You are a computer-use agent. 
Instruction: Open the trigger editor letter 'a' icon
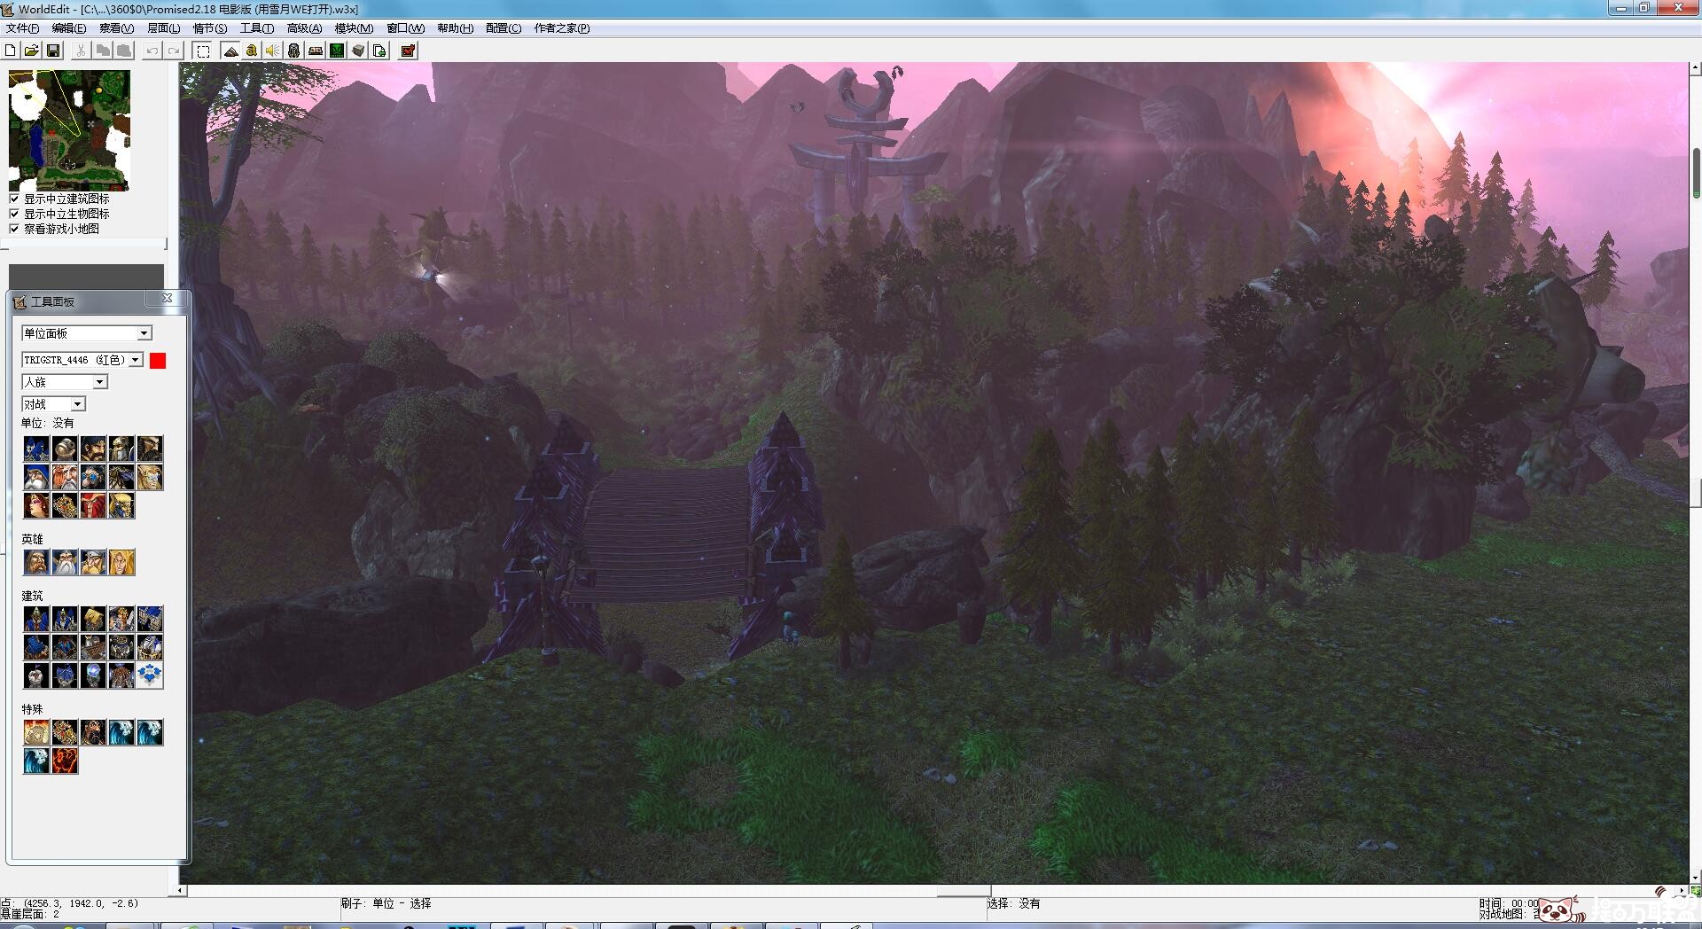(252, 51)
